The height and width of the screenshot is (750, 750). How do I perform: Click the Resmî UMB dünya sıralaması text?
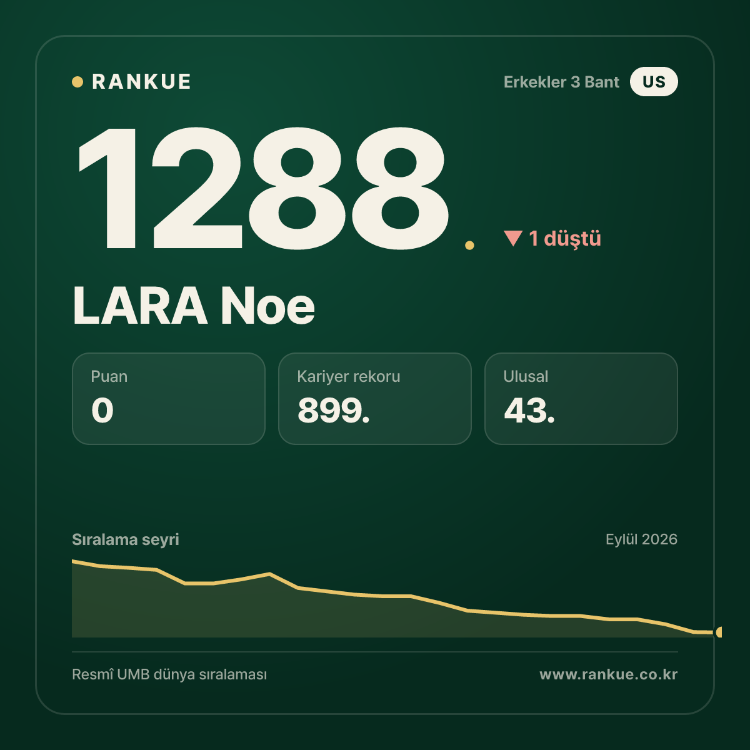pyautogui.click(x=169, y=675)
